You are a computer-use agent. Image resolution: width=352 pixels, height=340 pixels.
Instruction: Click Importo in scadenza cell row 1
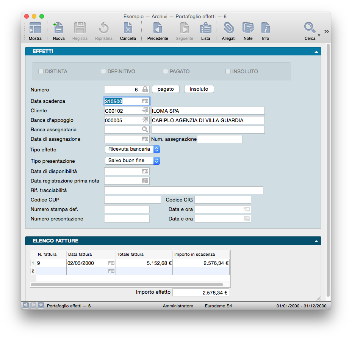(x=201, y=263)
